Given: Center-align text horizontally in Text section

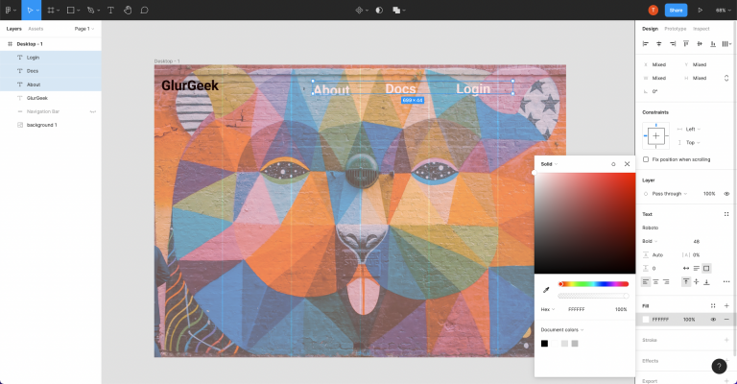Looking at the screenshot, I should [x=656, y=281].
